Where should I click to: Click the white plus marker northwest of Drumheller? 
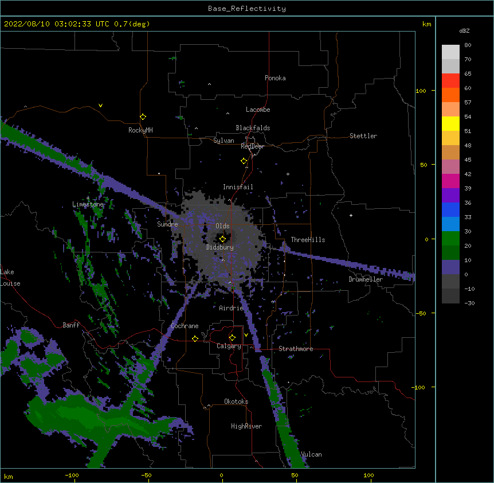click(x=351, y=215)
